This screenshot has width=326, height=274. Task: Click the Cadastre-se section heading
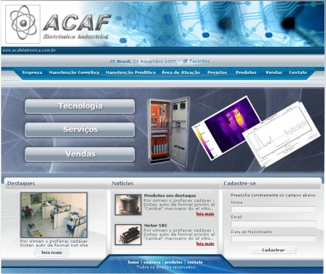(240, 183)
